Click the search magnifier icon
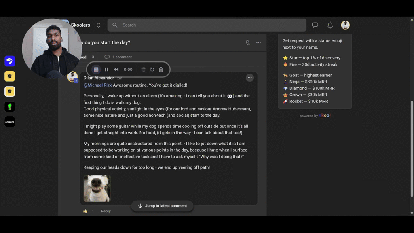The width and height of the screenshot is (414, 233). coord(115,25)
